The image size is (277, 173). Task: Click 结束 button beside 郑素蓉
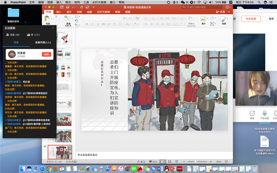(x=46, y=54)
